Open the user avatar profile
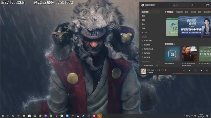211x118 pixels. 208,5
